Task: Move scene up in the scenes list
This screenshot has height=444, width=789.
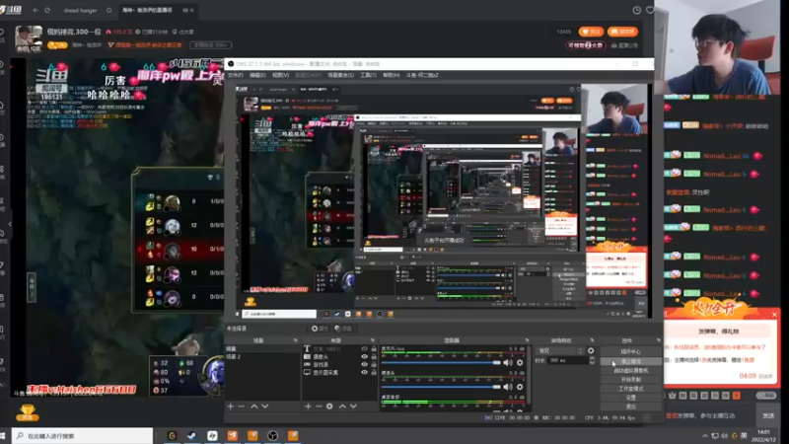Action: click(x=254, y=407)
